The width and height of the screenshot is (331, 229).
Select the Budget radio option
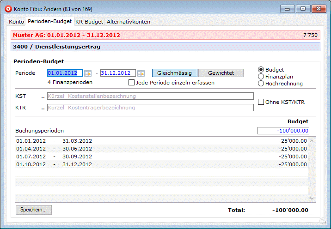click(x=261, y=70)
